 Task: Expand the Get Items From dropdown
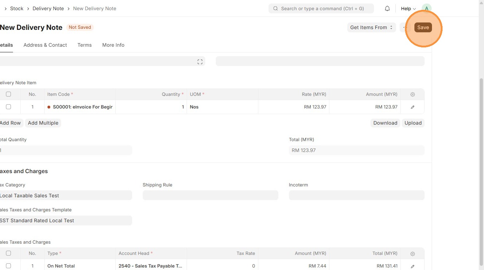(x=371, y=27)
